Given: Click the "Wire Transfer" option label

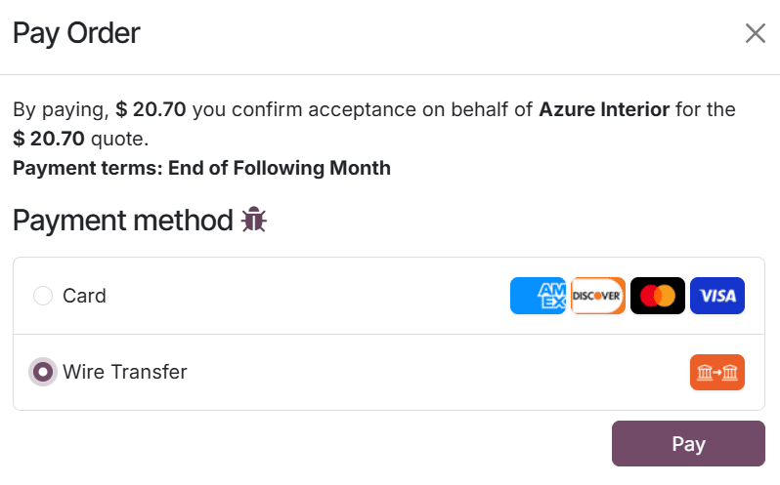Looking at the screenshot, I should pos(124,372).
